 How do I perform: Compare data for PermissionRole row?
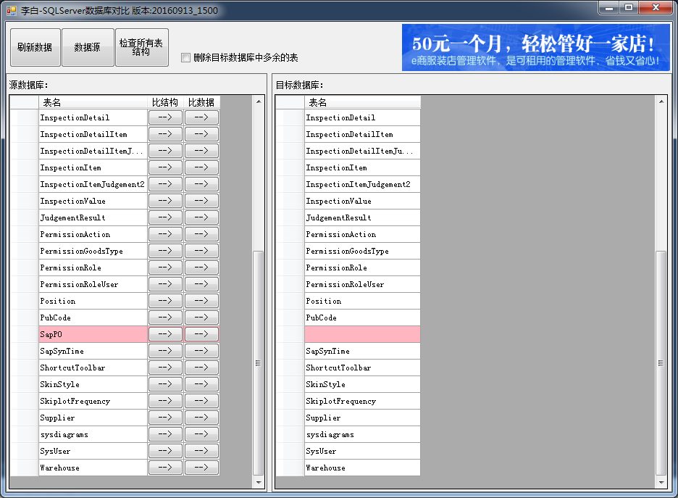click(x=201, y=267)
